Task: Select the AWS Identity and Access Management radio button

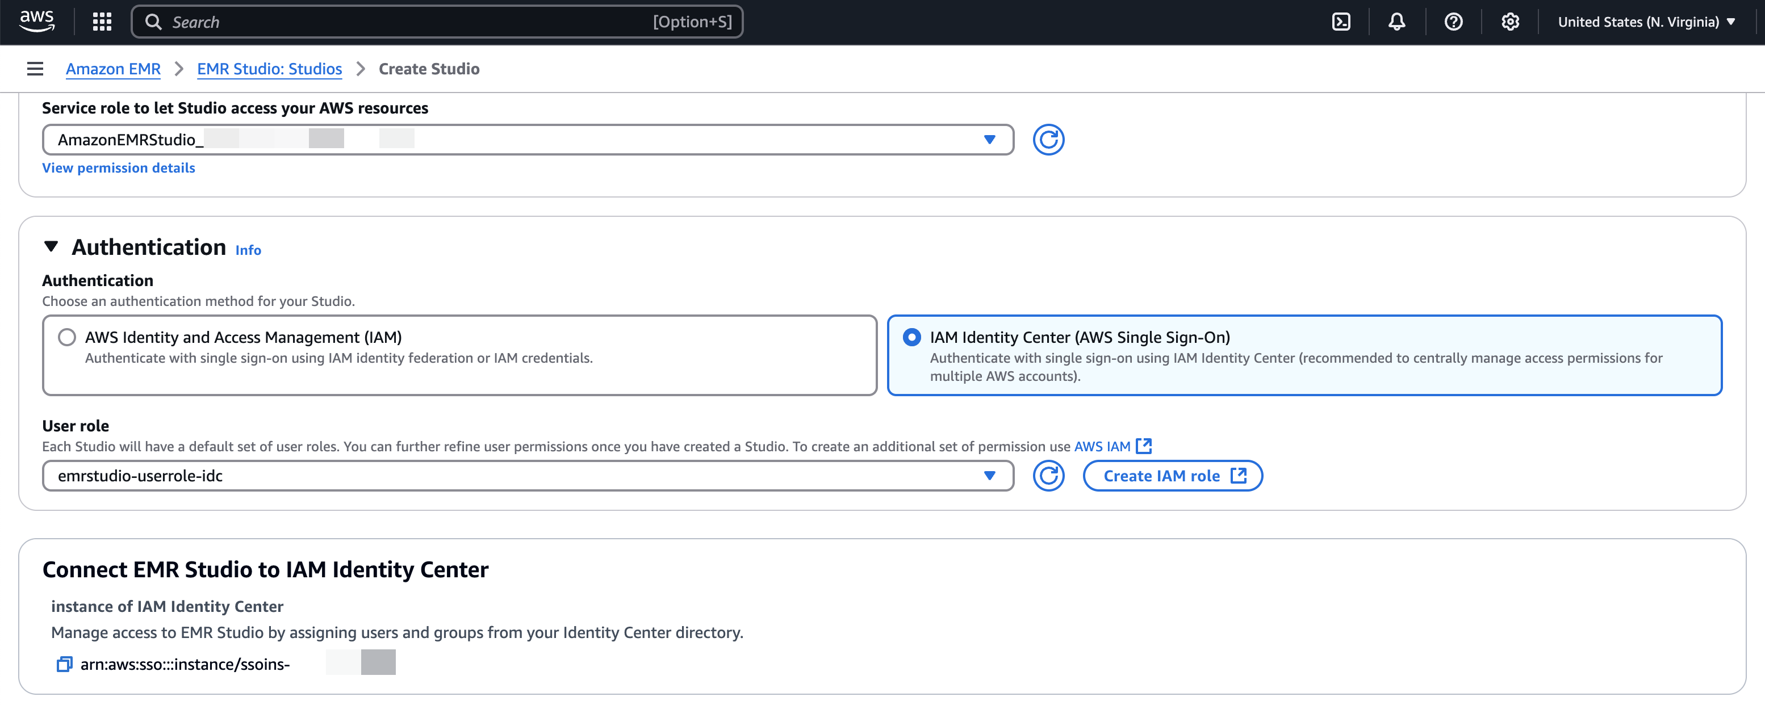Action: (x=66, y=337)
